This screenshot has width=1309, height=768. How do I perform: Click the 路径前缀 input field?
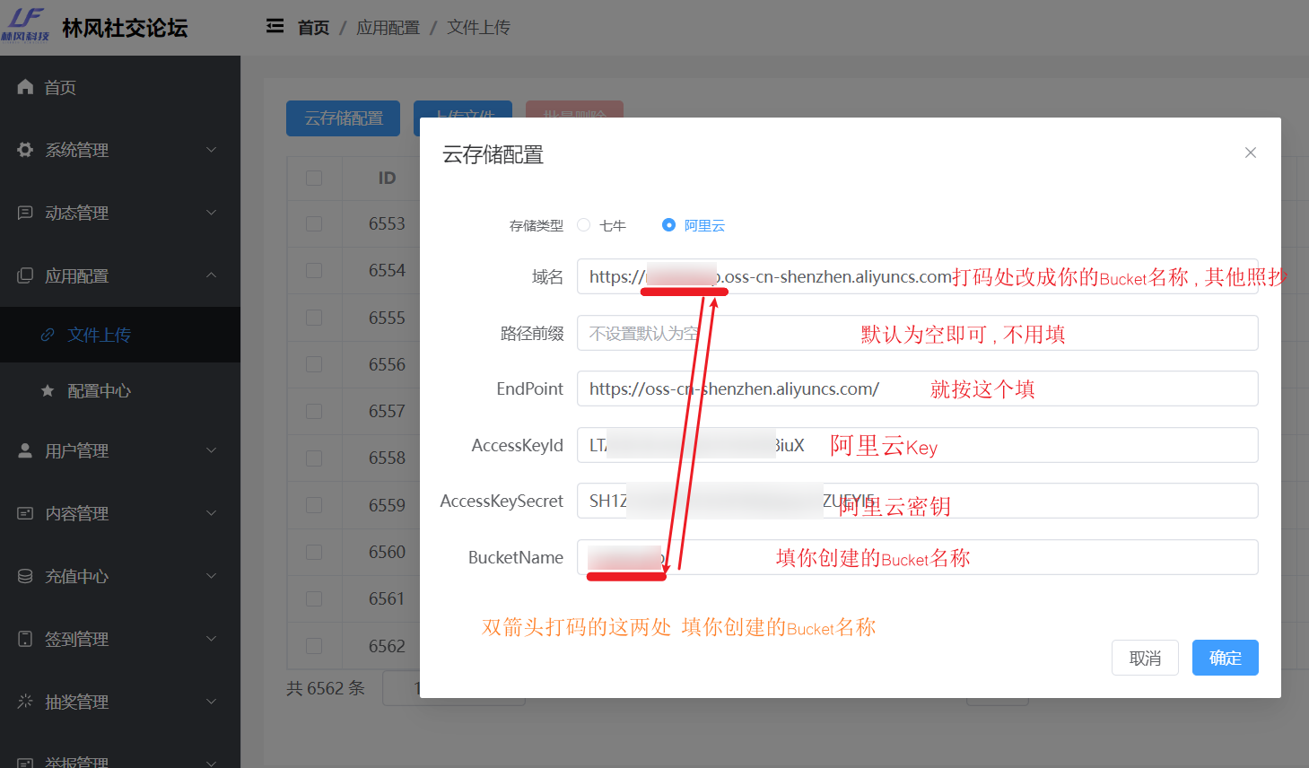917,333
